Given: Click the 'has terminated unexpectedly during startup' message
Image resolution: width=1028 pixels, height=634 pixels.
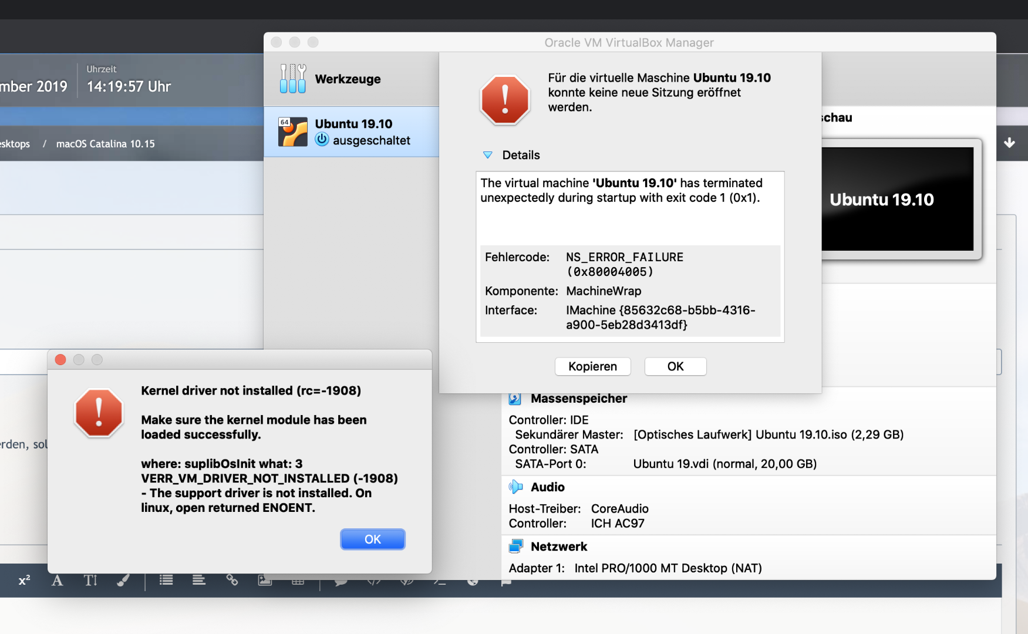Looking at the screenshot, I should [x=621, y=190].
